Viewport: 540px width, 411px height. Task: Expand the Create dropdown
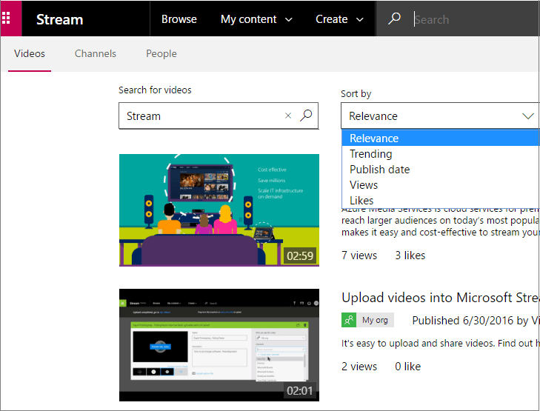pyautogui.click(x=339, y=19)
